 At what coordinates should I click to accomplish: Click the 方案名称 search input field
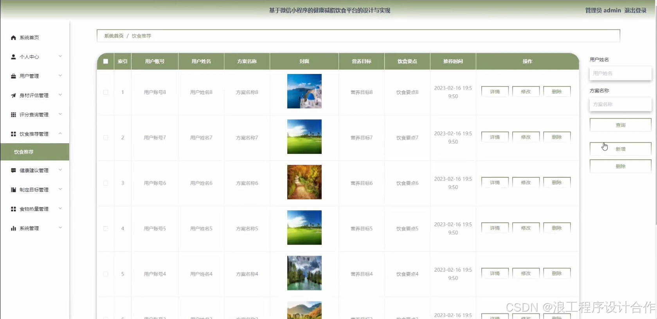tap(621, 105)
